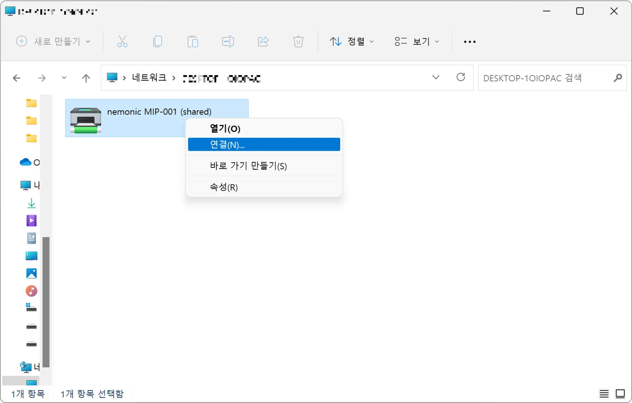The height and width of the screenshot is (403, 632).
Task: Open the Downloads folder in sidebar
Action: point(31,203)
